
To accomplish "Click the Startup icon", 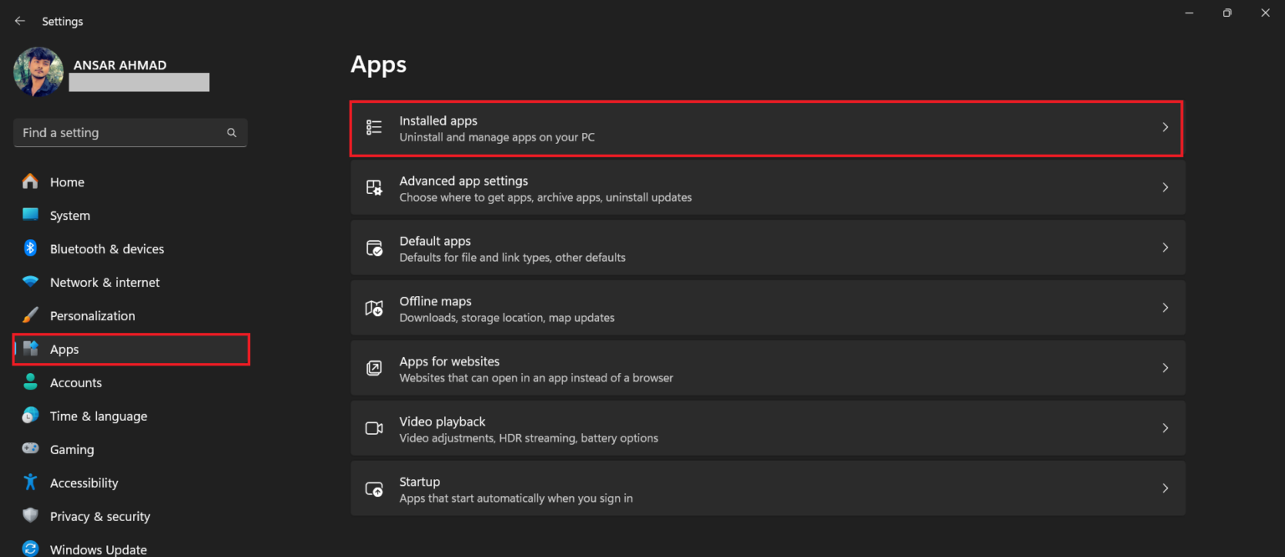I will (x=373, y=488).
